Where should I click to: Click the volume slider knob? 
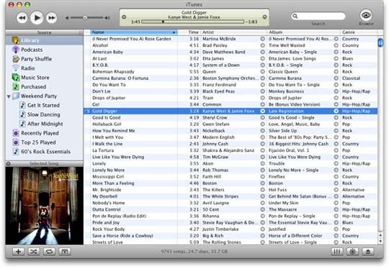click(85, 18)
